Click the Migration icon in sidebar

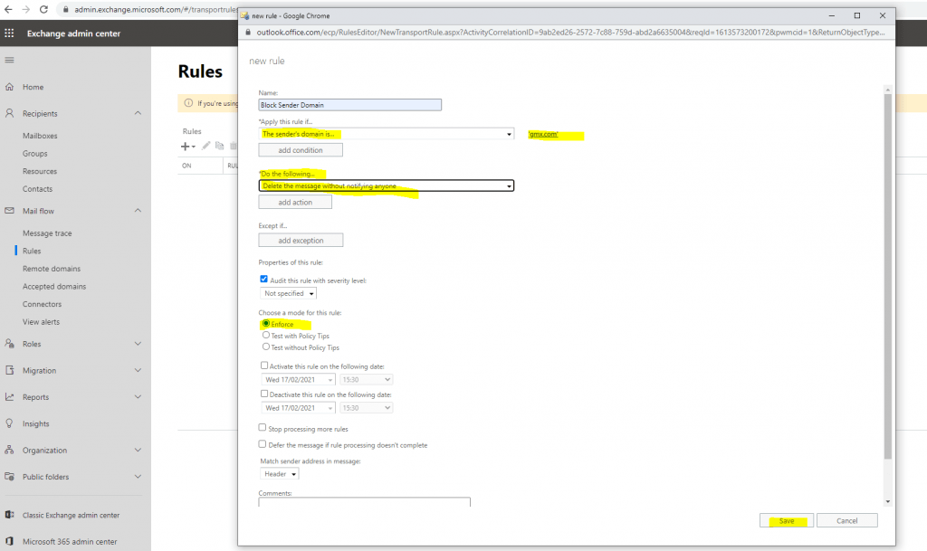[x=9, y=370]
